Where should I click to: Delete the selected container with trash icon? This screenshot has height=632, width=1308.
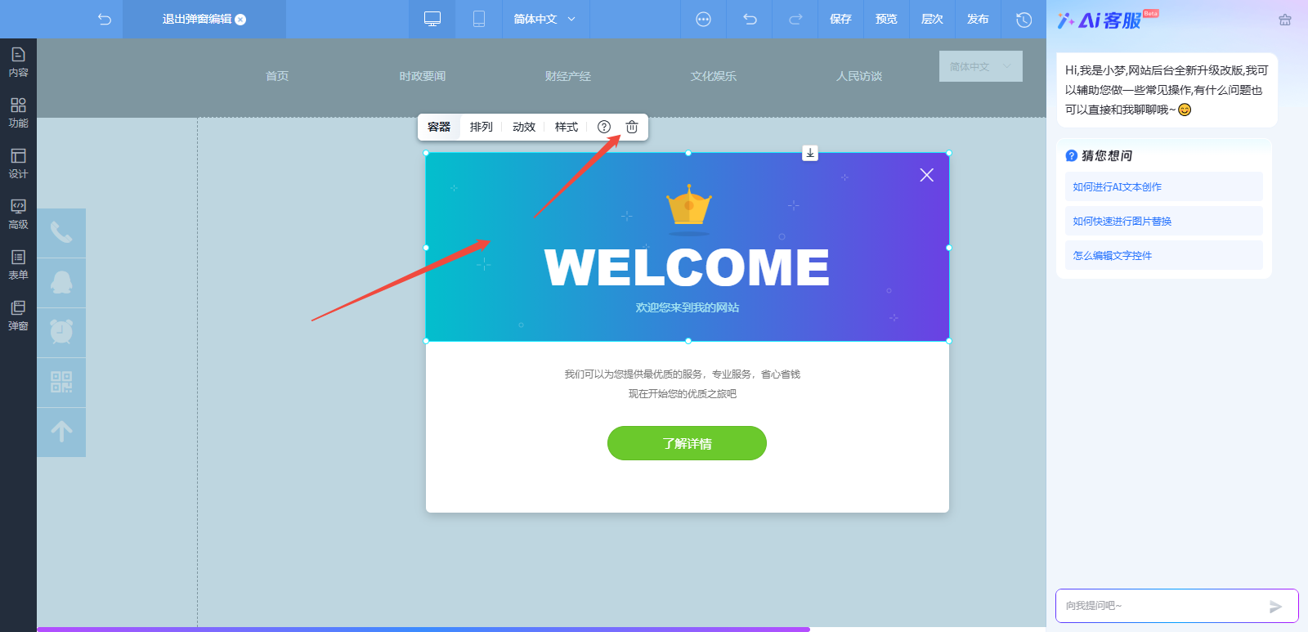[632, 127]
